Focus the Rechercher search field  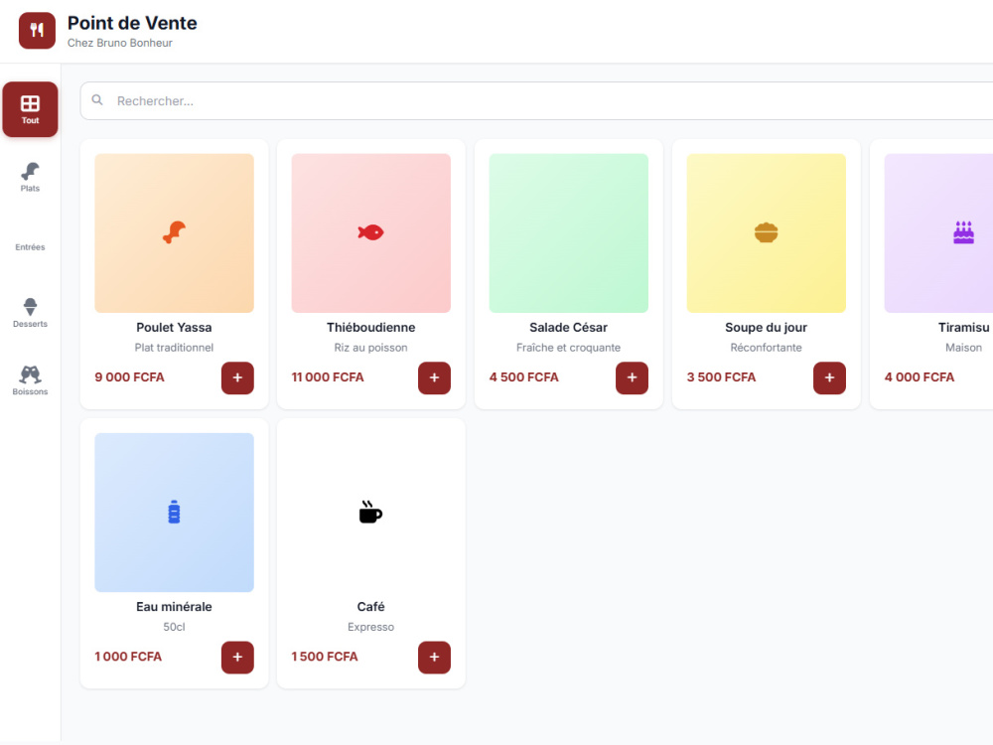pos(536,100)
